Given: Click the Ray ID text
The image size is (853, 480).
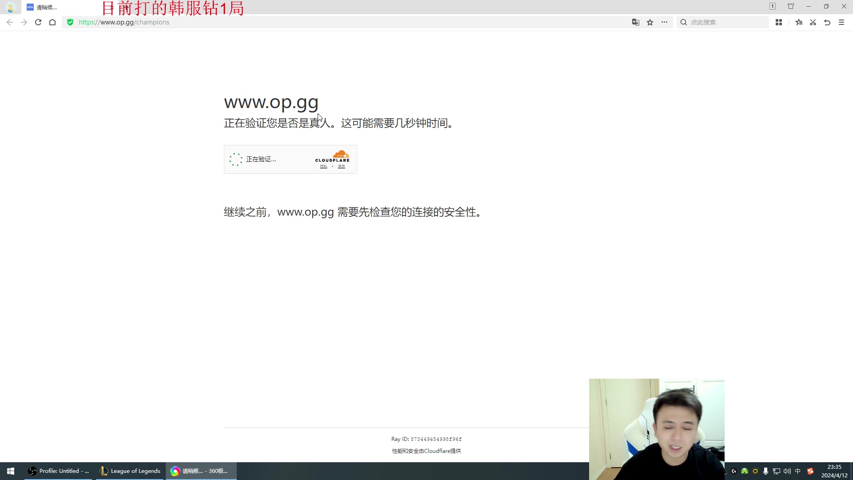Looking at the screenshot, I should point(426,439).
